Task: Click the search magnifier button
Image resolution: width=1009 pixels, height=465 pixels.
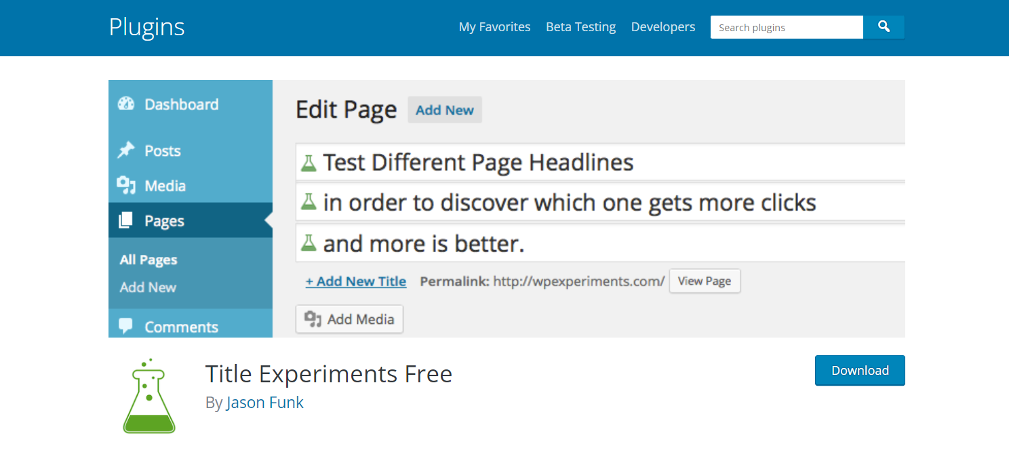Action: tap(884, 27)
